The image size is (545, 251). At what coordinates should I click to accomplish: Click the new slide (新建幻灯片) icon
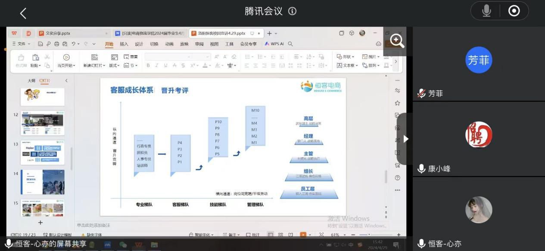94,57
